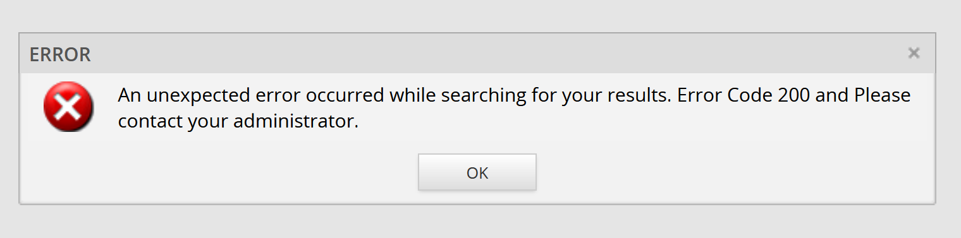The width and height of the screenshot is (961, 238).
Task: Close the ERROR dialog with the X
Action: (914, 53)
